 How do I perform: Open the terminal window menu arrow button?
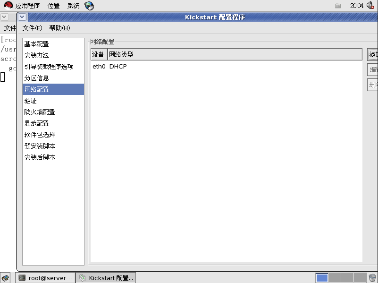click(5, 17)
